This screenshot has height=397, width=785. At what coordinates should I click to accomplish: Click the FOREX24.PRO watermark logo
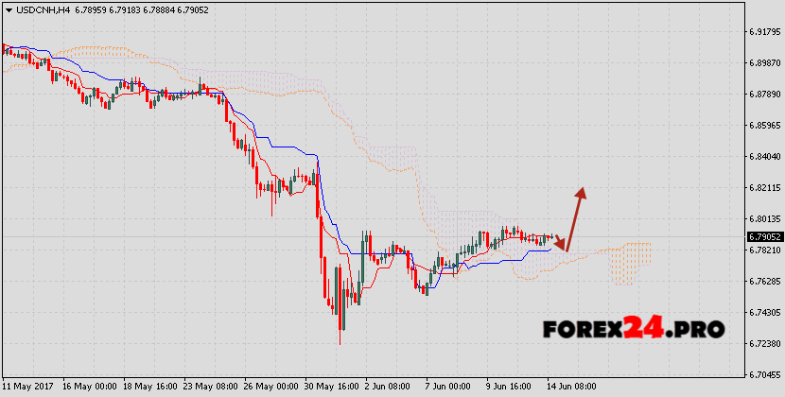634,329
